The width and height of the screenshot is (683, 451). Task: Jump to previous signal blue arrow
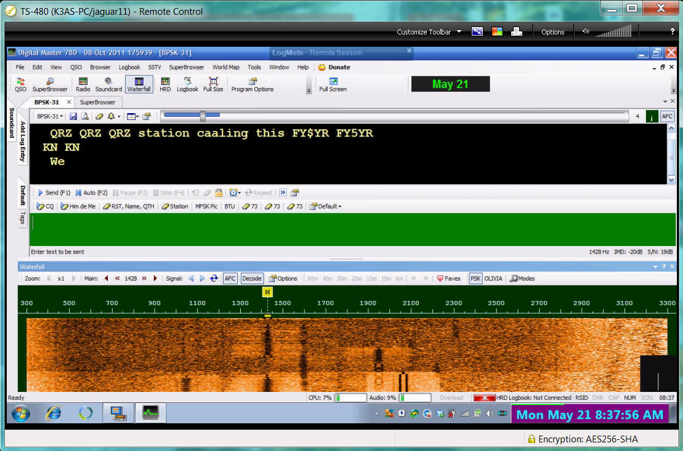coord(191,279)
